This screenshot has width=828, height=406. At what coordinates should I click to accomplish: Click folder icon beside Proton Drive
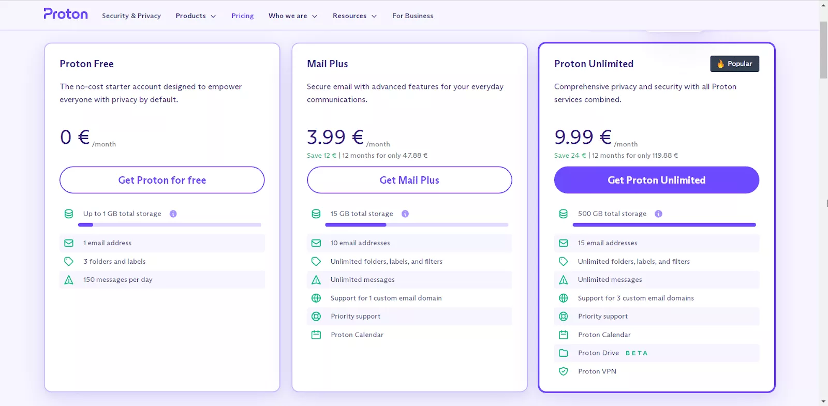(564, 353)
